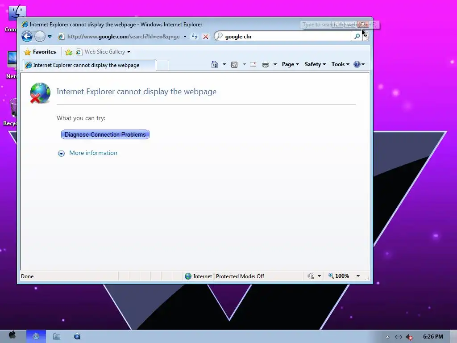Click the Diagnose Connection Problems button
The image size is (457, 343).
point(105,134)
